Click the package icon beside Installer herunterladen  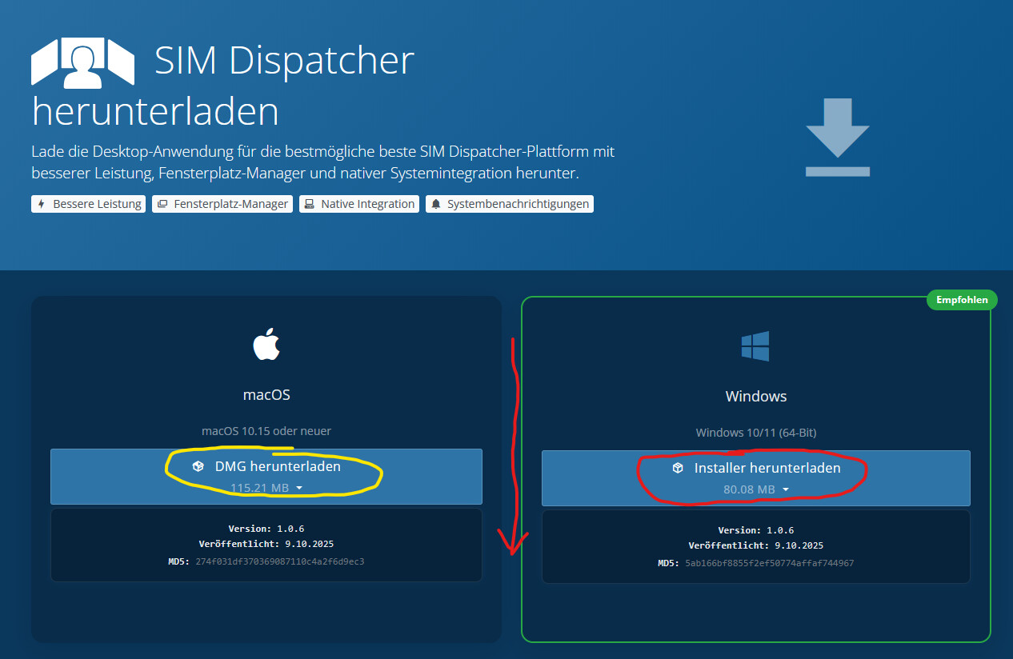(x=678, y=468)
